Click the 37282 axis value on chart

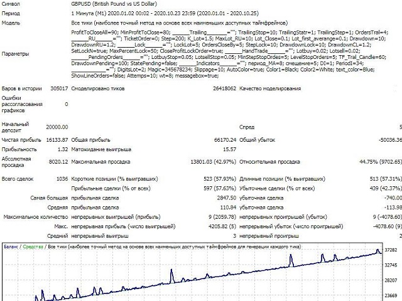click(391, 250)
